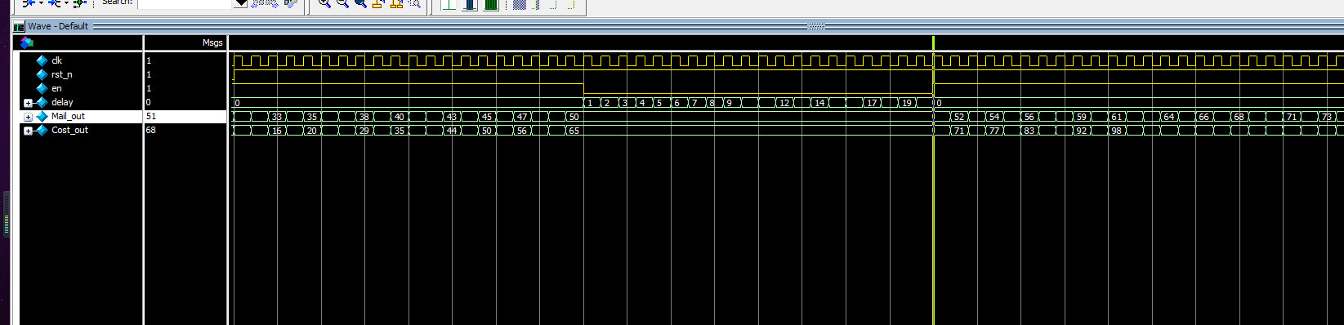This screenshot has height=325, width=1344.
Task: Click the Wave - Default pane icon
Action: coord(19,26)
